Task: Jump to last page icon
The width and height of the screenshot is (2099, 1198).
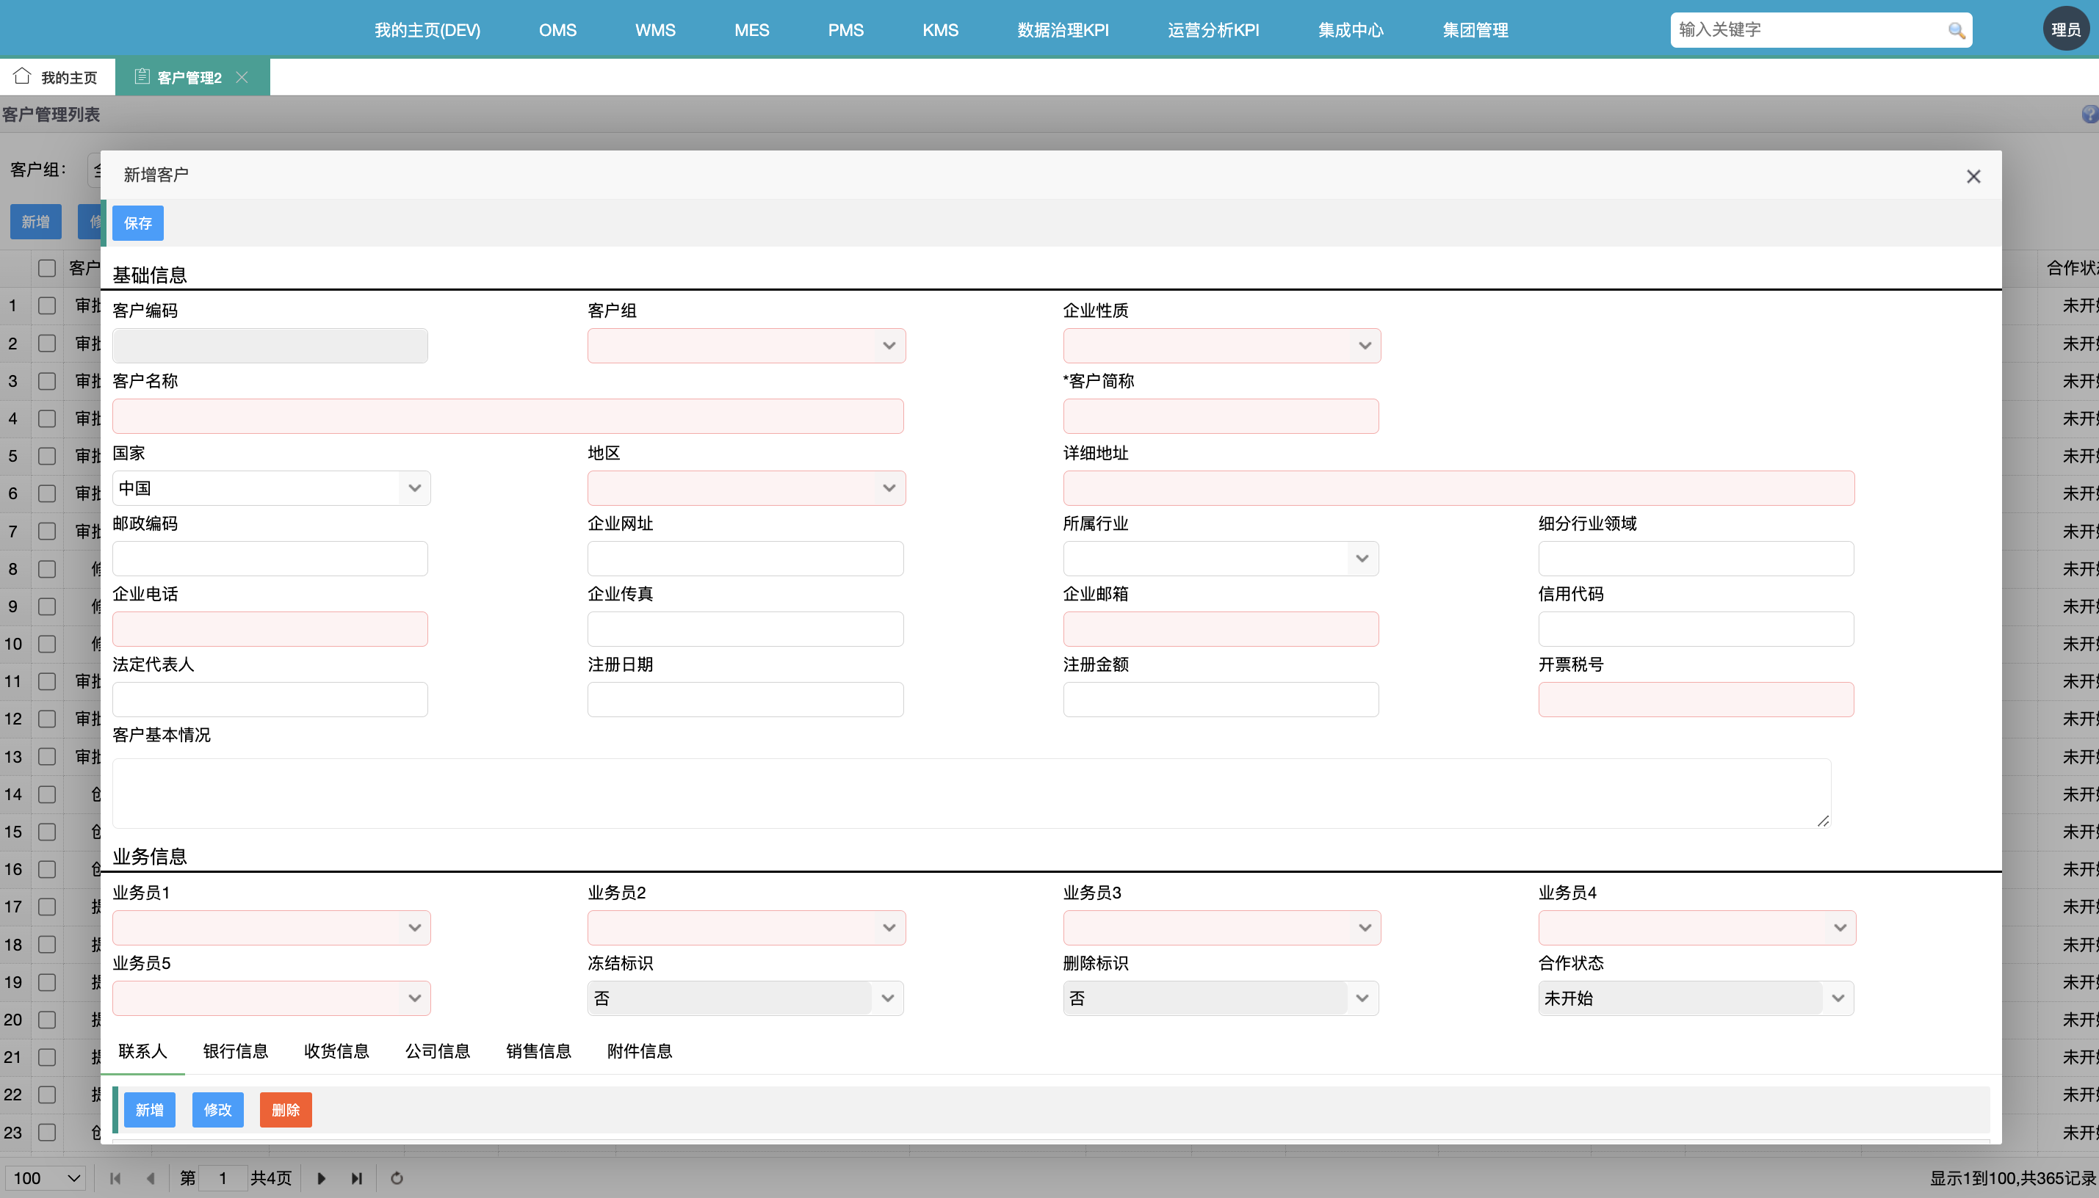Action: coord(356,1178)
